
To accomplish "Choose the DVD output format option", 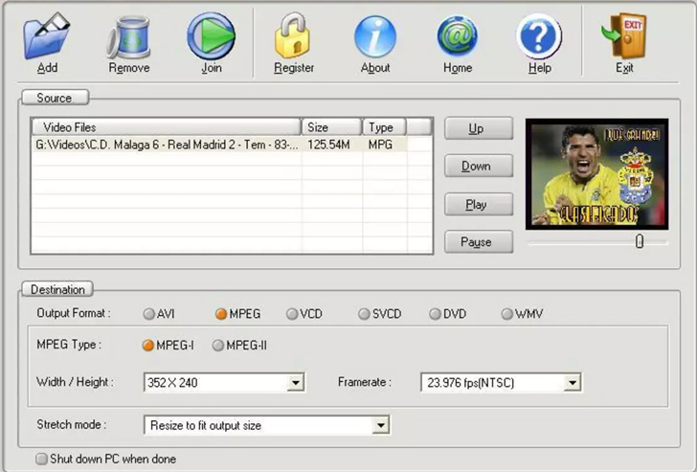I will click(436, 314).
